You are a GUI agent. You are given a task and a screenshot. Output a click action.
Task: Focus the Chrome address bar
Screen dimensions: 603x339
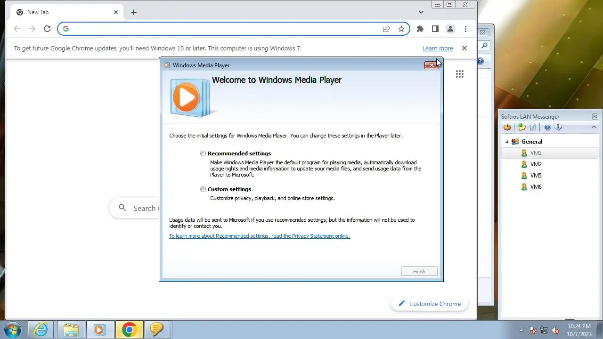pyautogui.click(x=225, y=29)
